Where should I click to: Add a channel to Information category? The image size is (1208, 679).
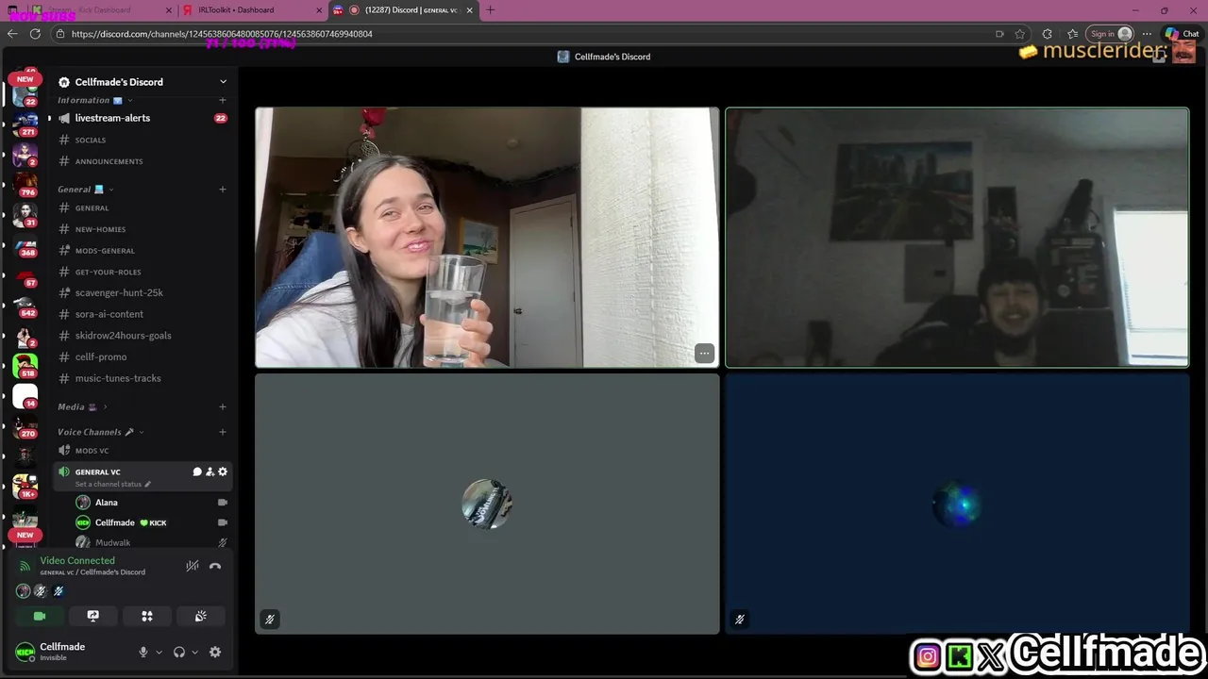(x=223, y=100)
